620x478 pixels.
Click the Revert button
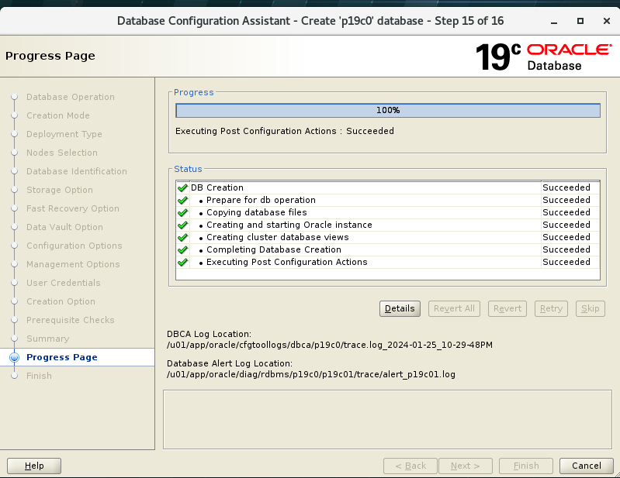[x=507, y=308]
